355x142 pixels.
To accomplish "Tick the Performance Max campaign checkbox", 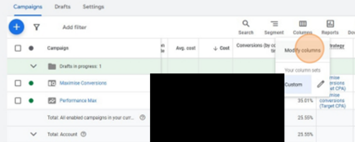I will [18, 101].
